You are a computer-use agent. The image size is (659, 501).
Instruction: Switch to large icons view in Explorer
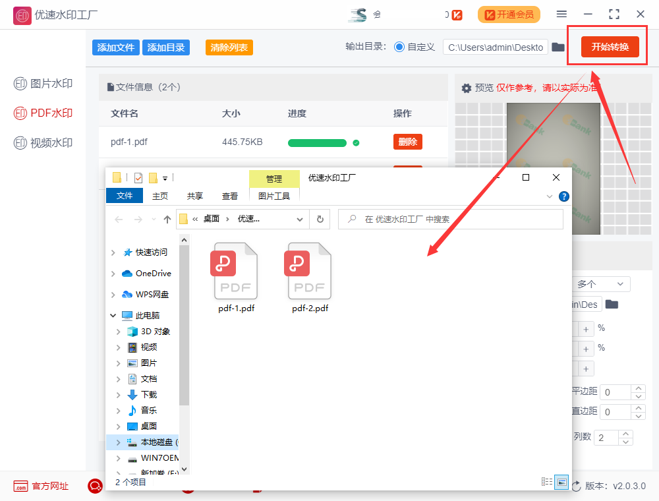561,482
